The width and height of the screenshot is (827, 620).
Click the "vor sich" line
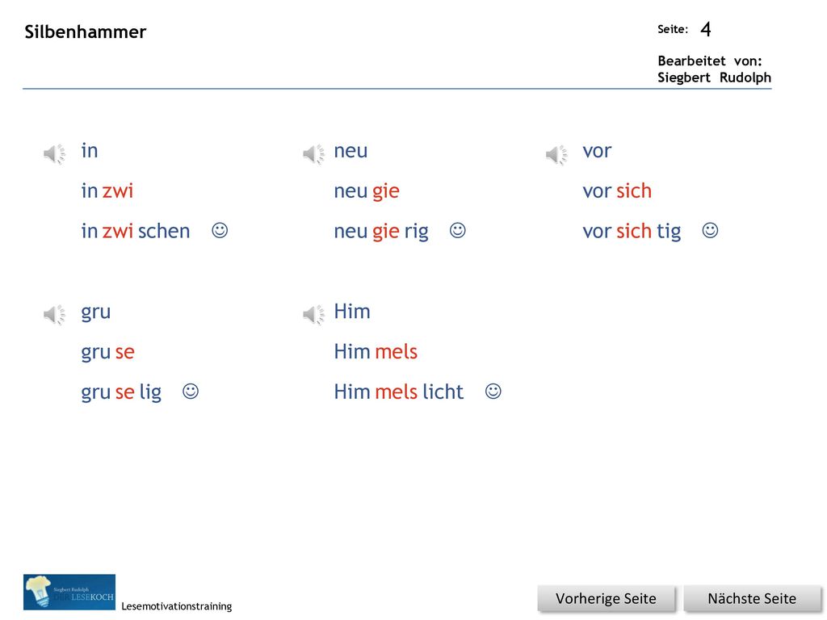pyautogui.click(x=617, y=191)
